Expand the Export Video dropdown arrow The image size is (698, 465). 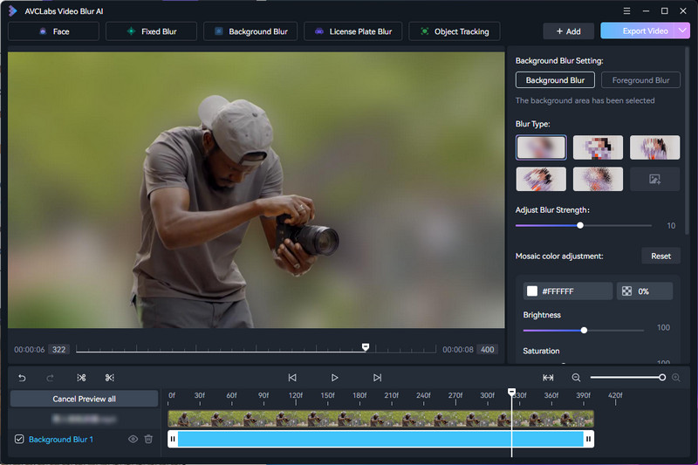coord(683,31)
